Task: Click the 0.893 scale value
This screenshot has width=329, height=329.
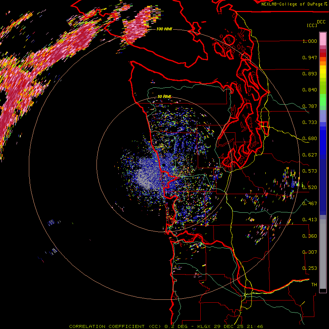Action: 310,73
